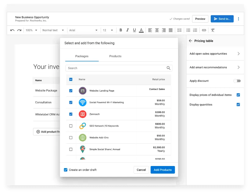The image size is (251, 195).
Task: Clear formatting with the crossed-T icon
Action: [x=213, y=30]
